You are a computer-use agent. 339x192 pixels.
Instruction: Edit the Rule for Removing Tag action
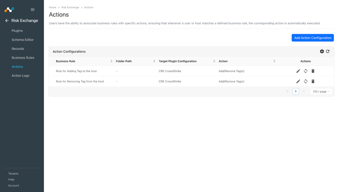point(298,81)
